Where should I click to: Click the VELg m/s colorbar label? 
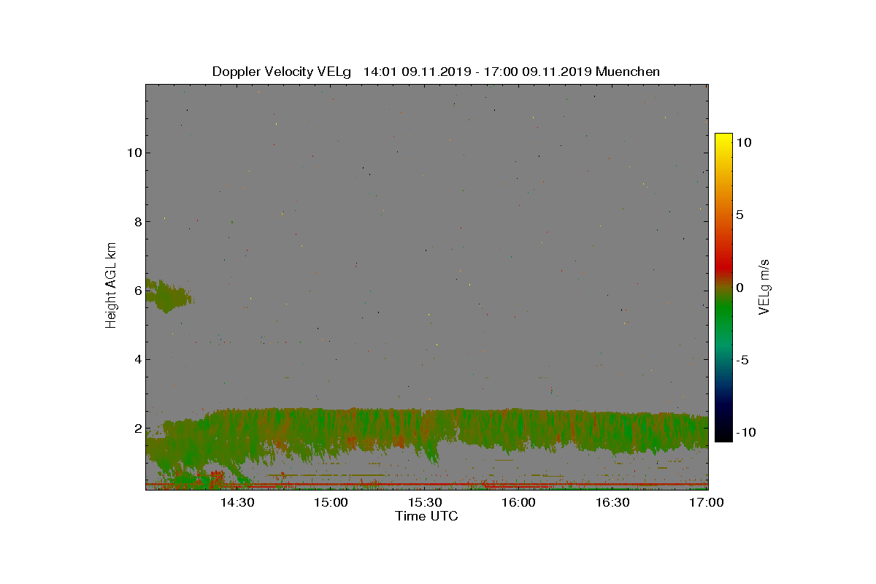[x=765, y=286]
